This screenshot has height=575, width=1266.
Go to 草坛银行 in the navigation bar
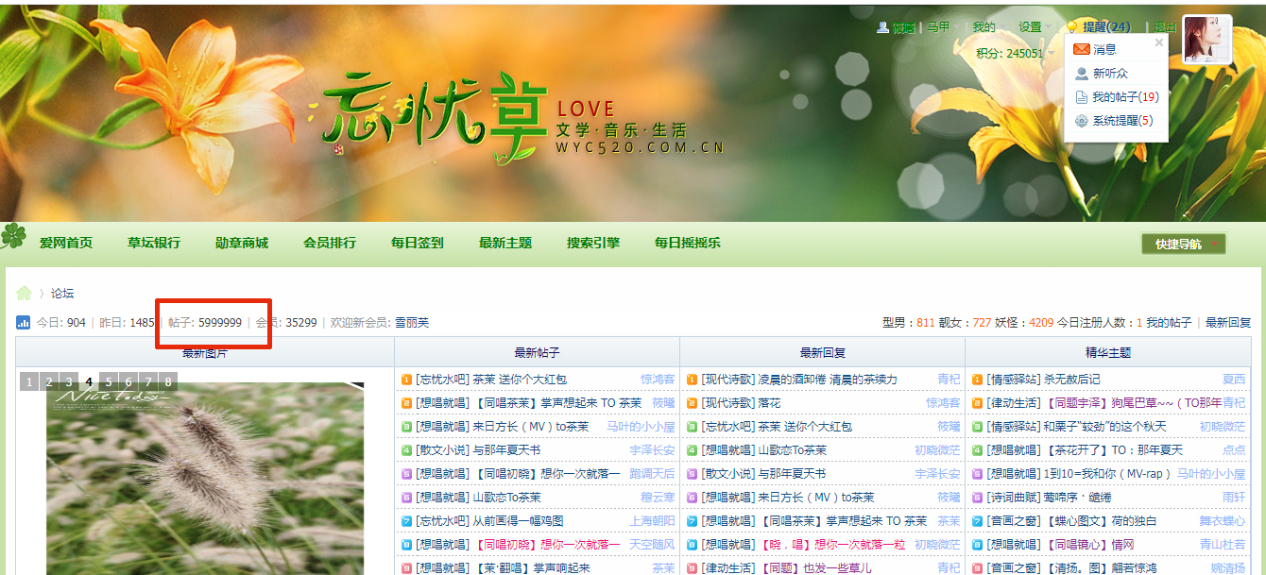click(x=154, y=243)
